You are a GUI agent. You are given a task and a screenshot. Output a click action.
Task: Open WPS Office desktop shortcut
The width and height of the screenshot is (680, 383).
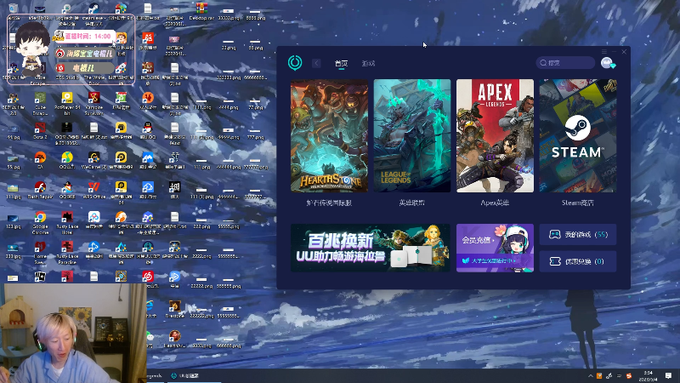click(93, 190)
